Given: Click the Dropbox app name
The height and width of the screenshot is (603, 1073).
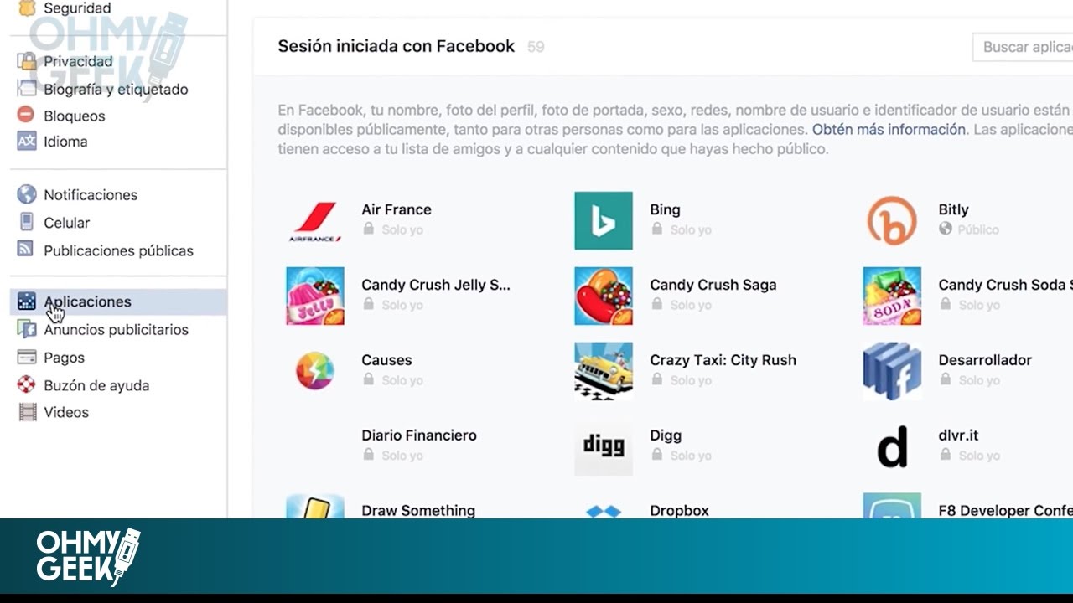Looking at the screenshot, I should [680, 510].
